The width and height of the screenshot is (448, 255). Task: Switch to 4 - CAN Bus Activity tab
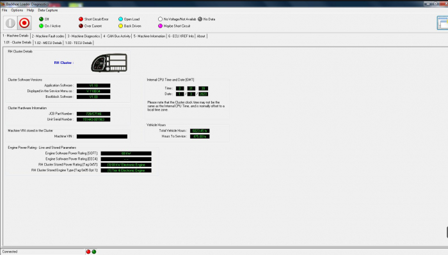[116, 36]
